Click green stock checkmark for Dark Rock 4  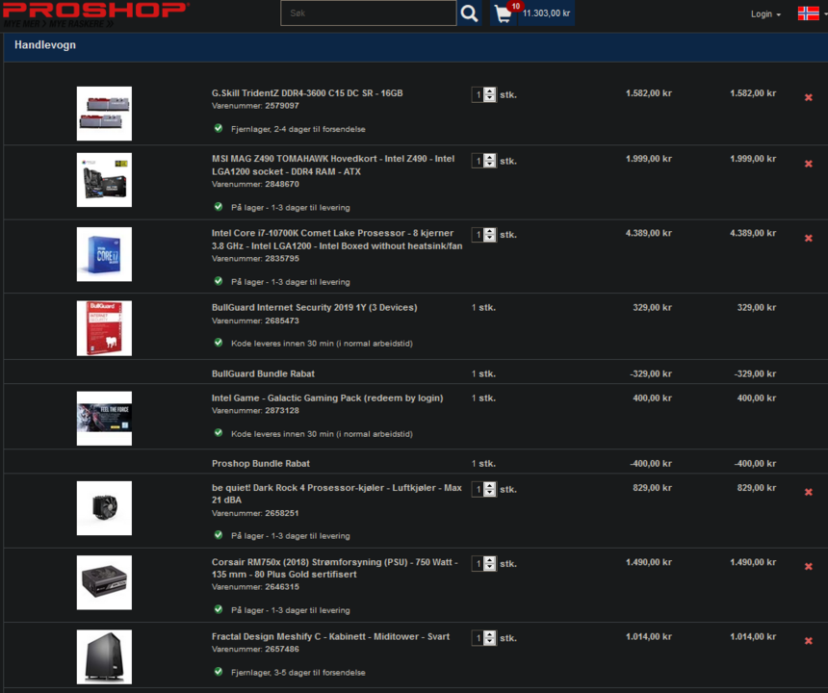pos(219,535)
